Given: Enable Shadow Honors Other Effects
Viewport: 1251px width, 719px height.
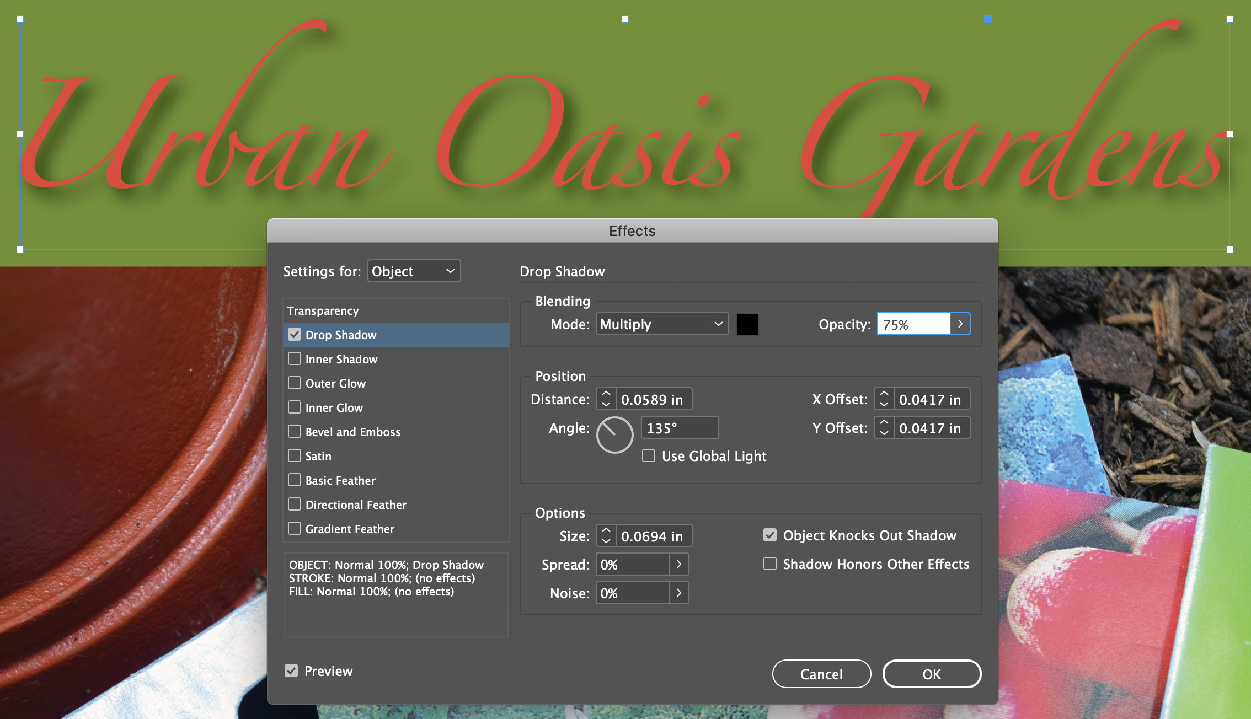Looking at the screenshot, I should [x=770, y=564].
